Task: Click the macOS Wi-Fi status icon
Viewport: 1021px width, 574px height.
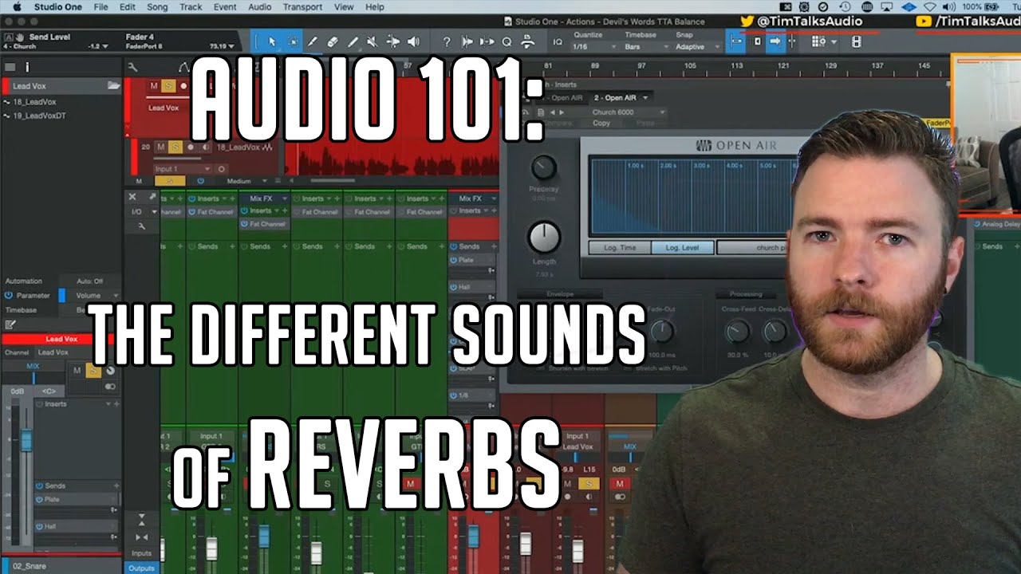Action: (x=929, y=6)
